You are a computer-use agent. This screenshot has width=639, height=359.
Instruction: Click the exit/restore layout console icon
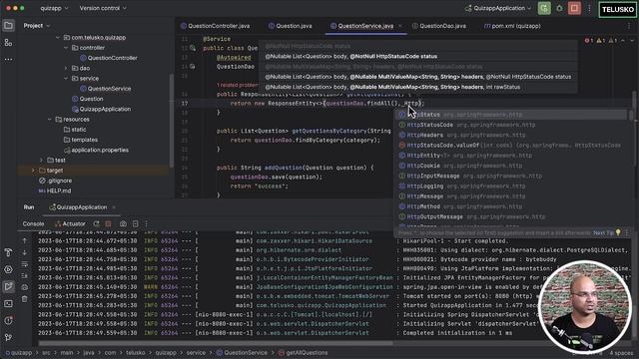click(136, 223)
